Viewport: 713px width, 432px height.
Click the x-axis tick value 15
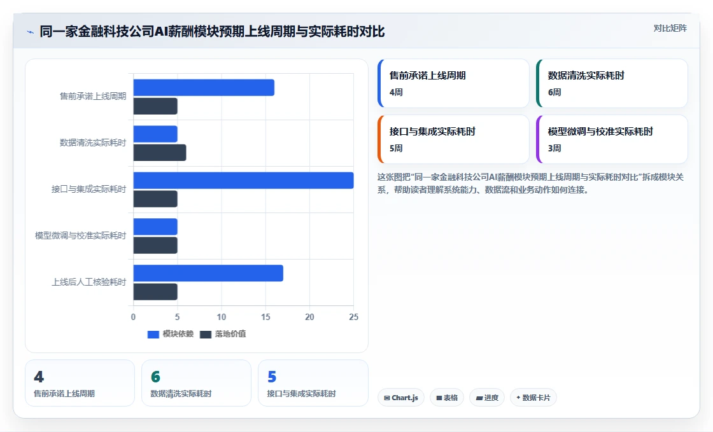pyautogui.click(x=265, y=317)
